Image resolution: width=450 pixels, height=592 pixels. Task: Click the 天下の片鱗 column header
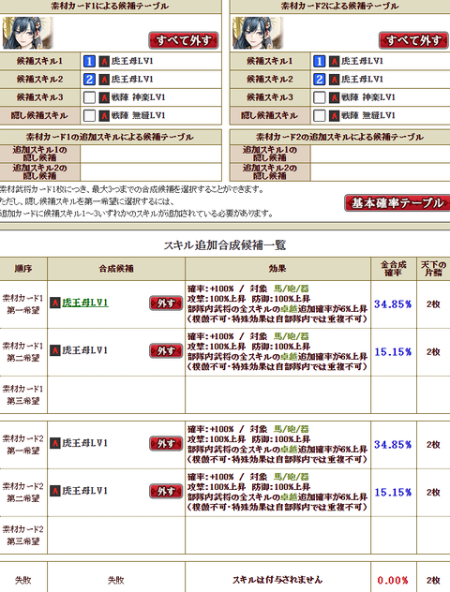click(433, 269)
